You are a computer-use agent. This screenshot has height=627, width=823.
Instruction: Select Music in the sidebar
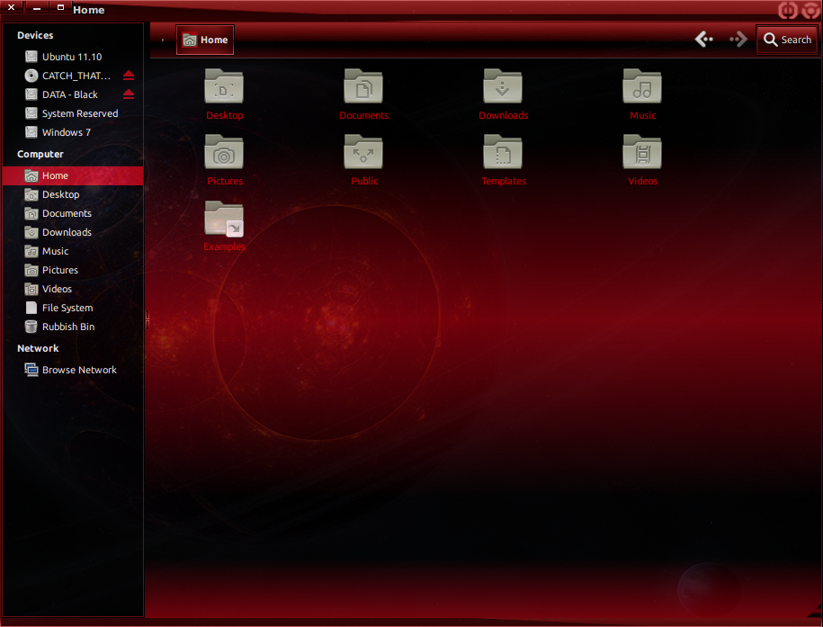pyautogui.click(x=73, y=251)
